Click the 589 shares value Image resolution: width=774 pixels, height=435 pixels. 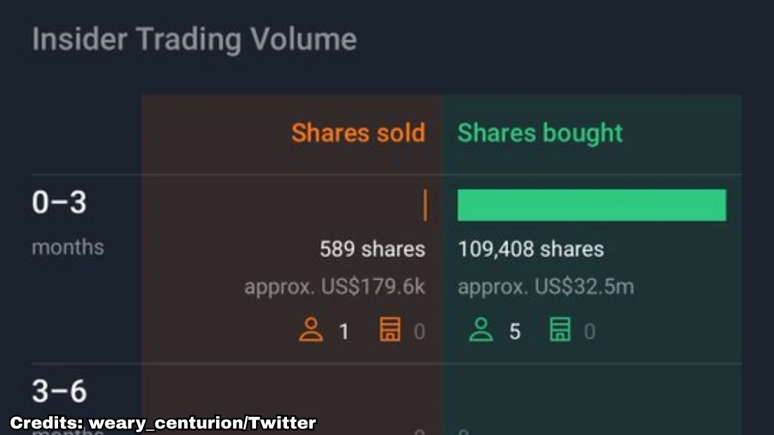click(x=373, y=249)
